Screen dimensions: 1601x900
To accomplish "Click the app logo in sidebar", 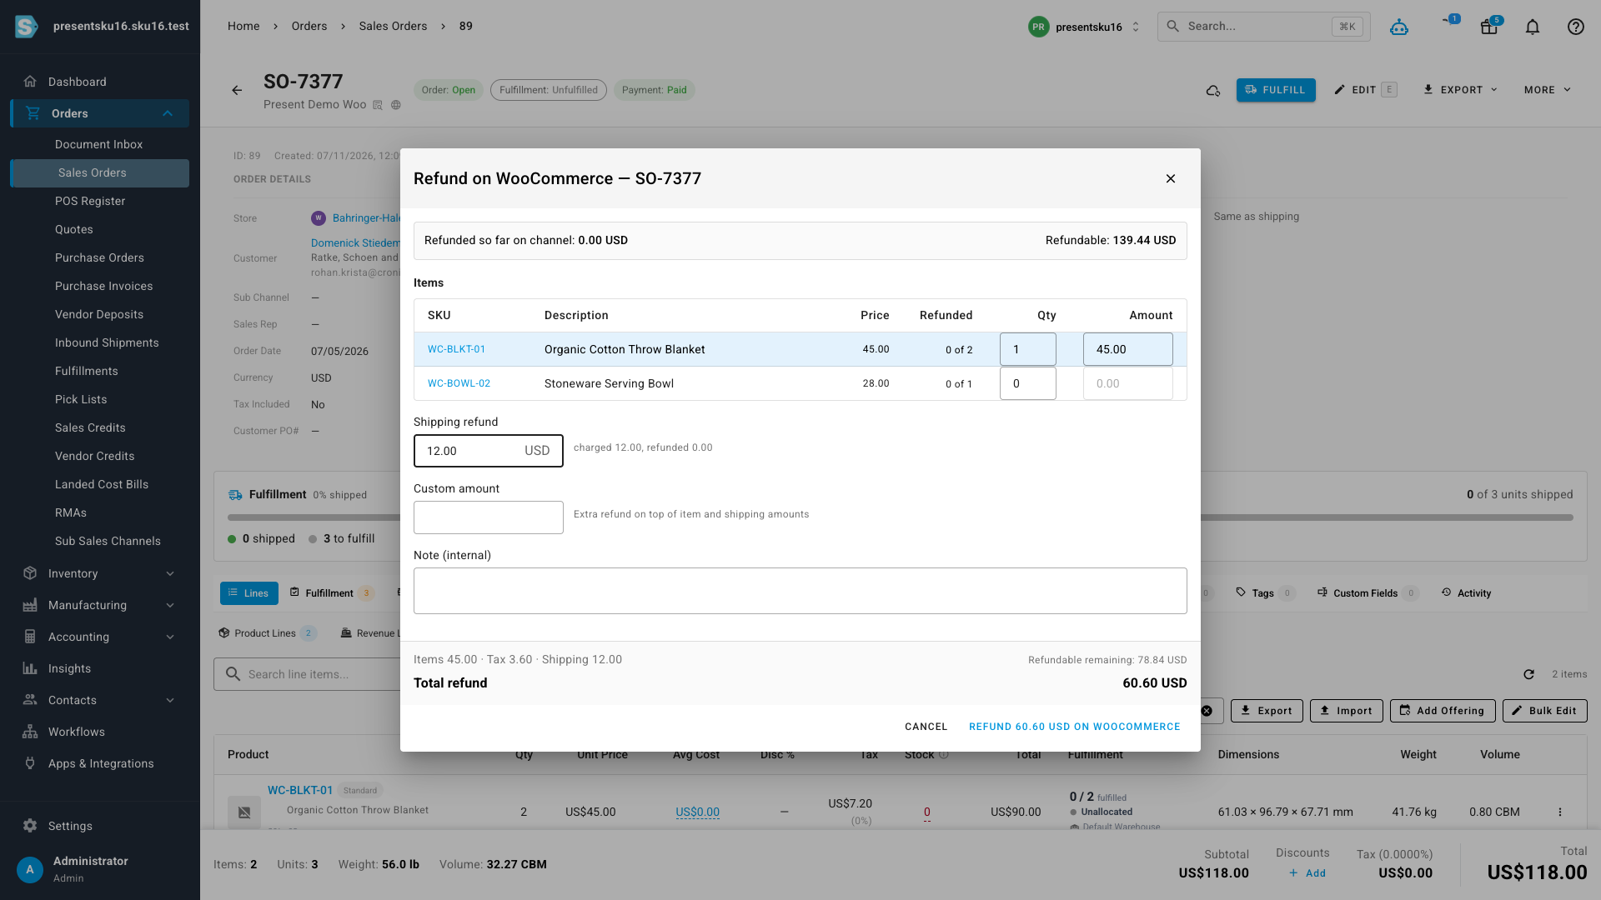I will pyautogui.click(x=27, y=27).
